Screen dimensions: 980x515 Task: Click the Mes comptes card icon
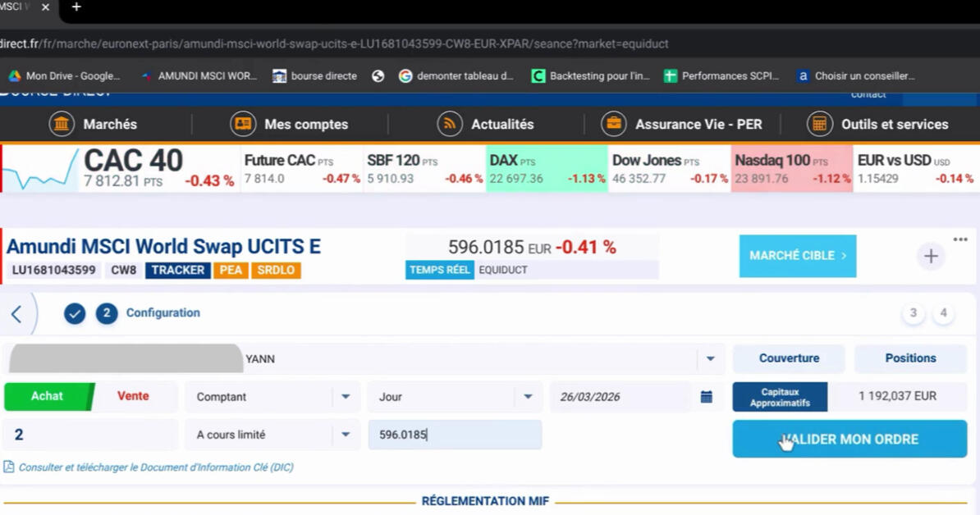point(242,124)
